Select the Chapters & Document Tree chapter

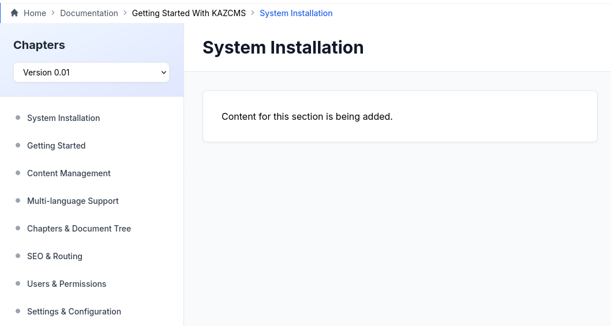coord(79,228)
